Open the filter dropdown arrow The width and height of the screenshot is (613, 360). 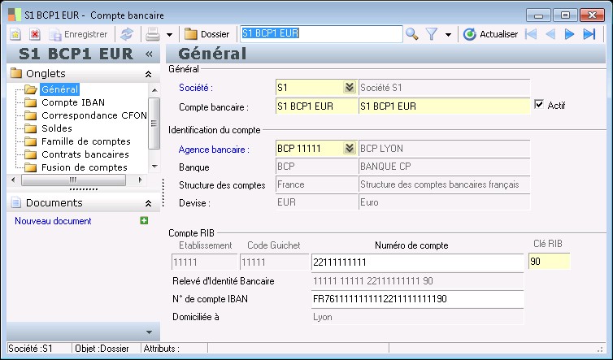pyautogui.click(x=448, y=35)
